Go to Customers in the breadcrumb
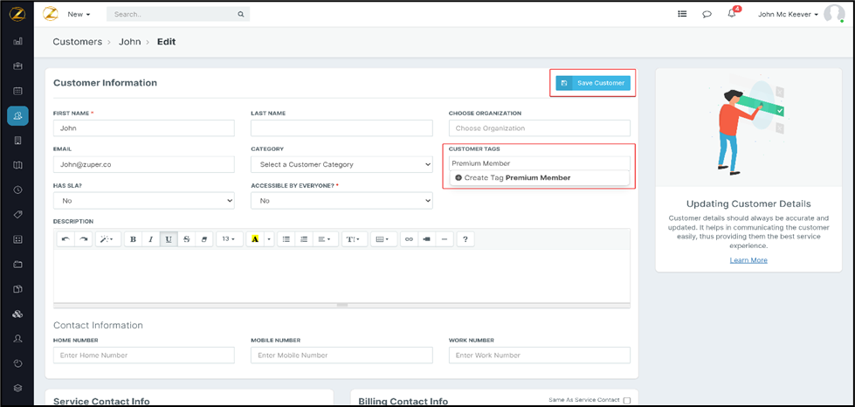The image size is (855, 407). click(x=77, y=42)
